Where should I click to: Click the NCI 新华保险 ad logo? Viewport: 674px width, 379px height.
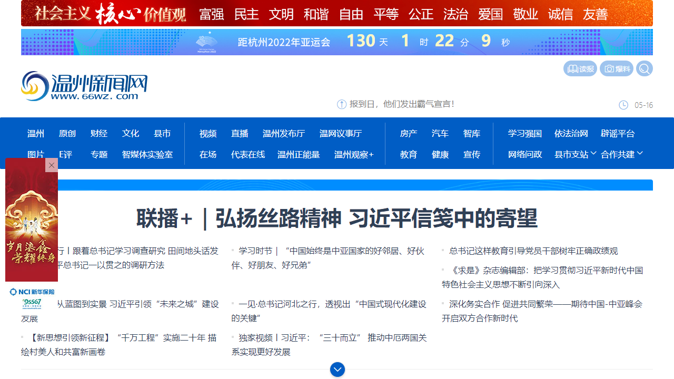pos(32,292)
